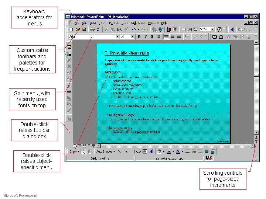
Task: Click the Arrow Style icon
Action: [x=200, y=151]
